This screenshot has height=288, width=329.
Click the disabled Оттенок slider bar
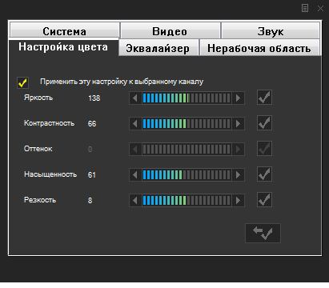click(x=187, y=150)
